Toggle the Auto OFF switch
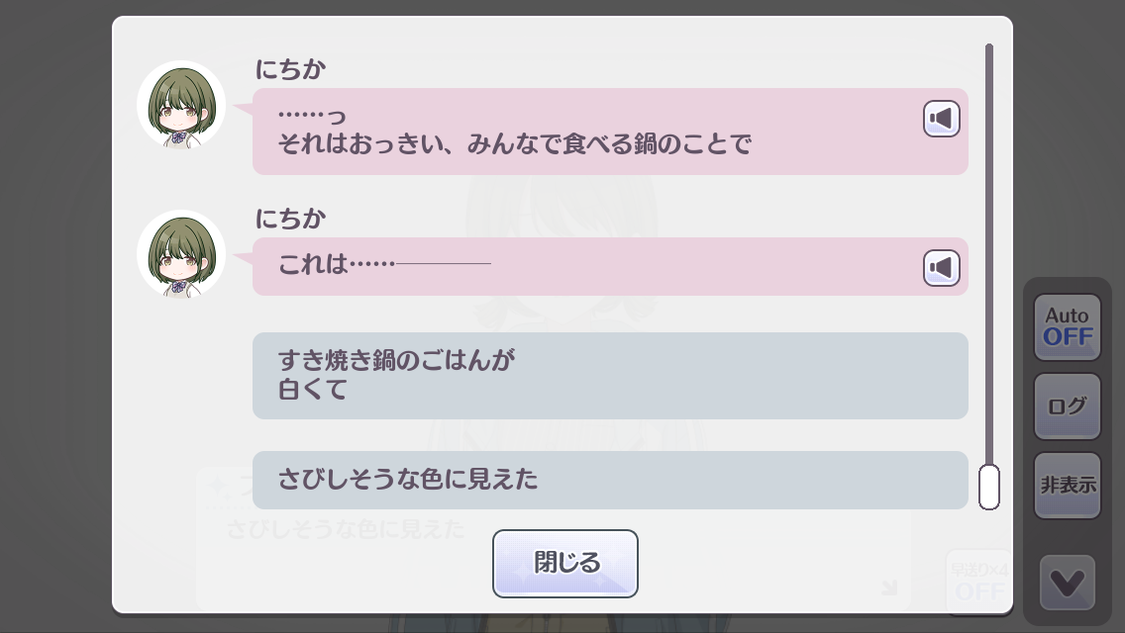This screenshot has width=1125, height=633. [1067, 326]
